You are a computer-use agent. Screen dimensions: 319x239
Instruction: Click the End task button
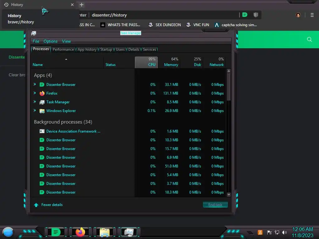215,205
